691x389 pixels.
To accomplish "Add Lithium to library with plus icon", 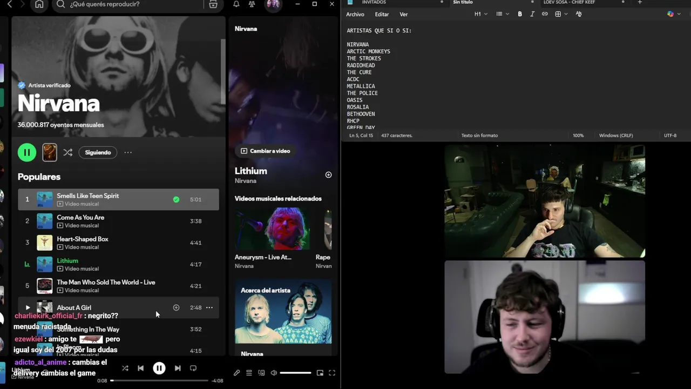I will pos(328,175).
